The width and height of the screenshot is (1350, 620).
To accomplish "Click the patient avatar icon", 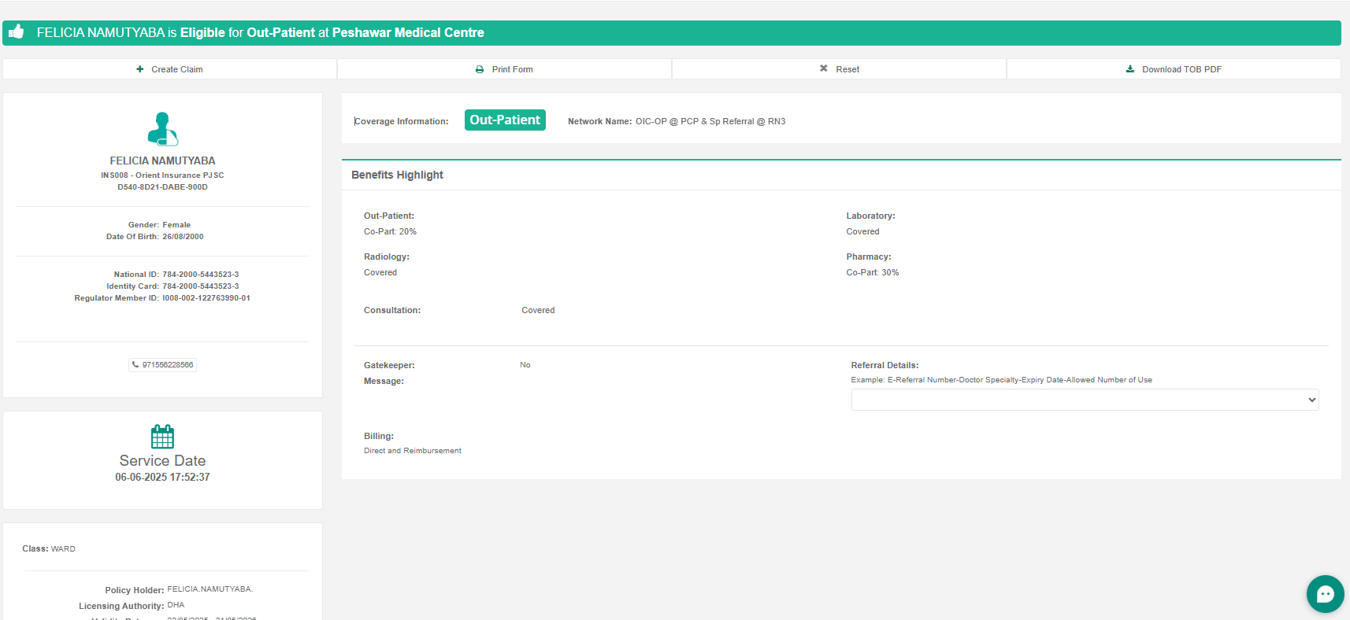I will point(162,129).
